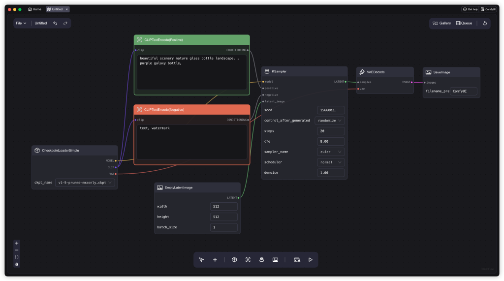The image size is (504, 281).
Task: Switch to the Home tab
Action: coord(34,9)
